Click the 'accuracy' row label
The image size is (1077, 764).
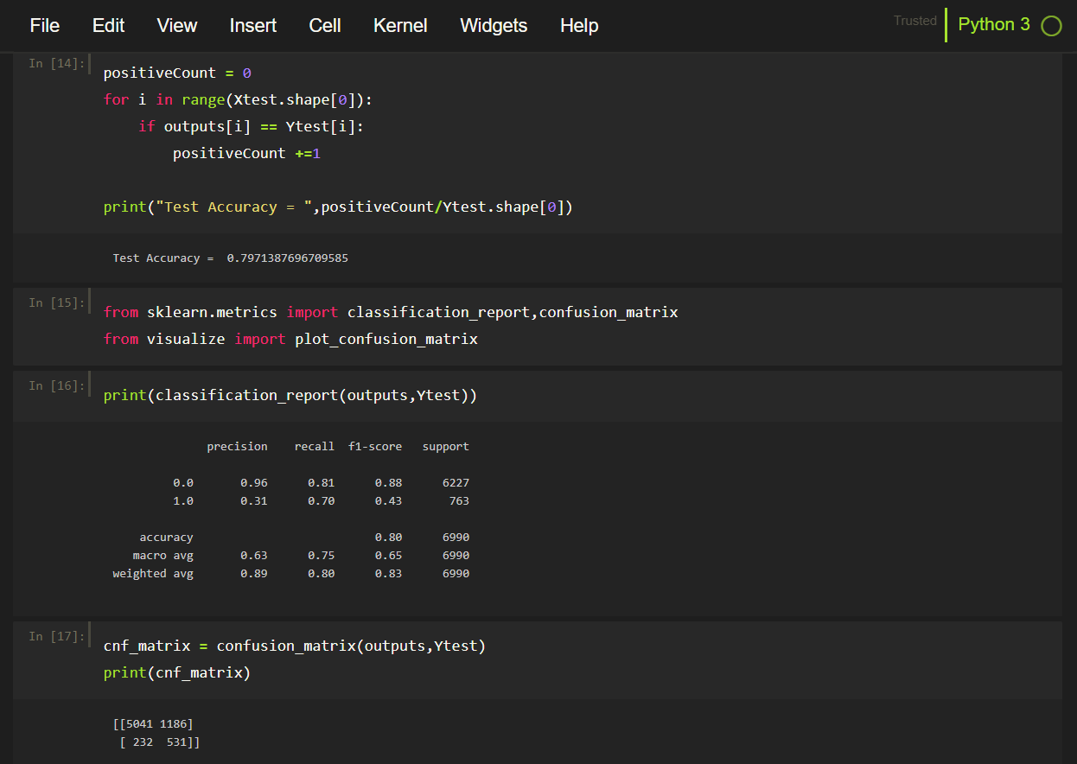point(167,537)
